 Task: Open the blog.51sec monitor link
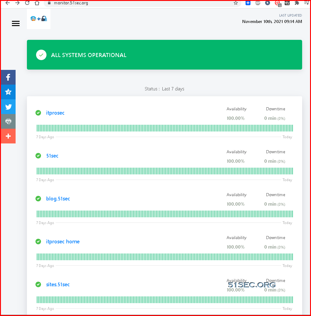coord(58,199)
